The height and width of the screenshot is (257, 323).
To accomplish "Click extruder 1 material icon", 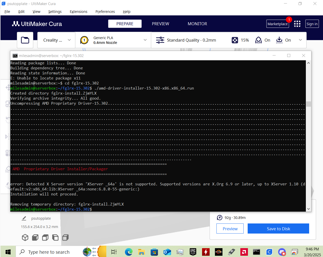I will coord(84,40).
